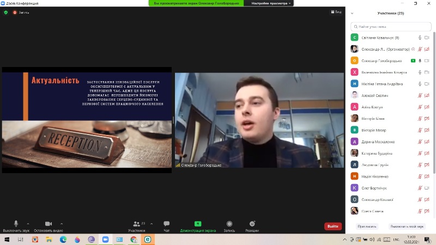
Task: Leave the meeting with Выйти button
Action: pyautogui.click(x=333, y=226)
